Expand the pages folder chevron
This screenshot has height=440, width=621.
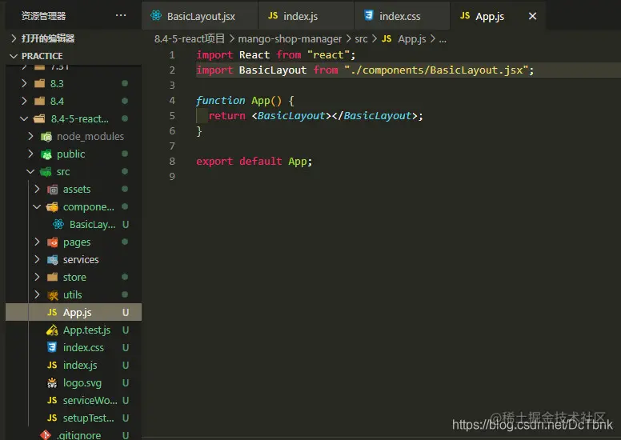[x=37, y=242]
